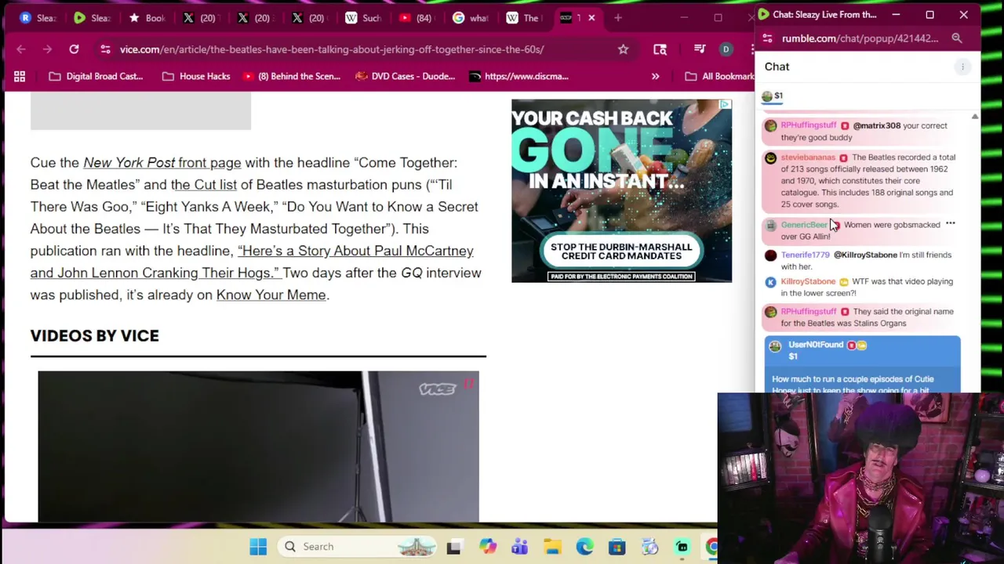Click zoom search icon in Rumble popup
Viewport: 1004px width, 564px height.
957,38
